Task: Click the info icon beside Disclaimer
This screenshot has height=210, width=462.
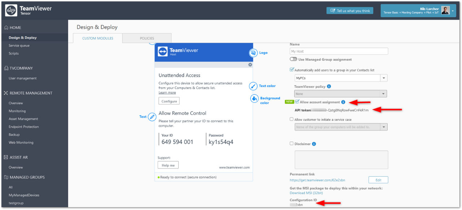Action: (x=314, y=144)
